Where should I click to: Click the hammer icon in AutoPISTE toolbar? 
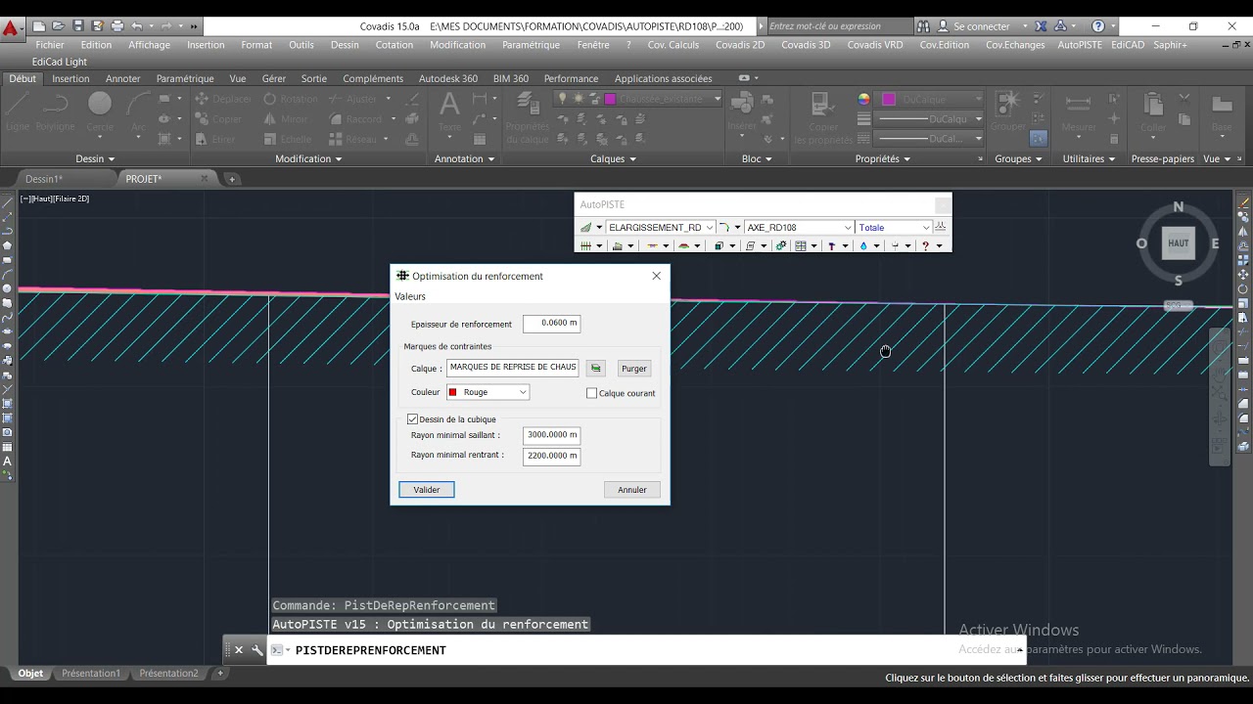pos(831,246)
